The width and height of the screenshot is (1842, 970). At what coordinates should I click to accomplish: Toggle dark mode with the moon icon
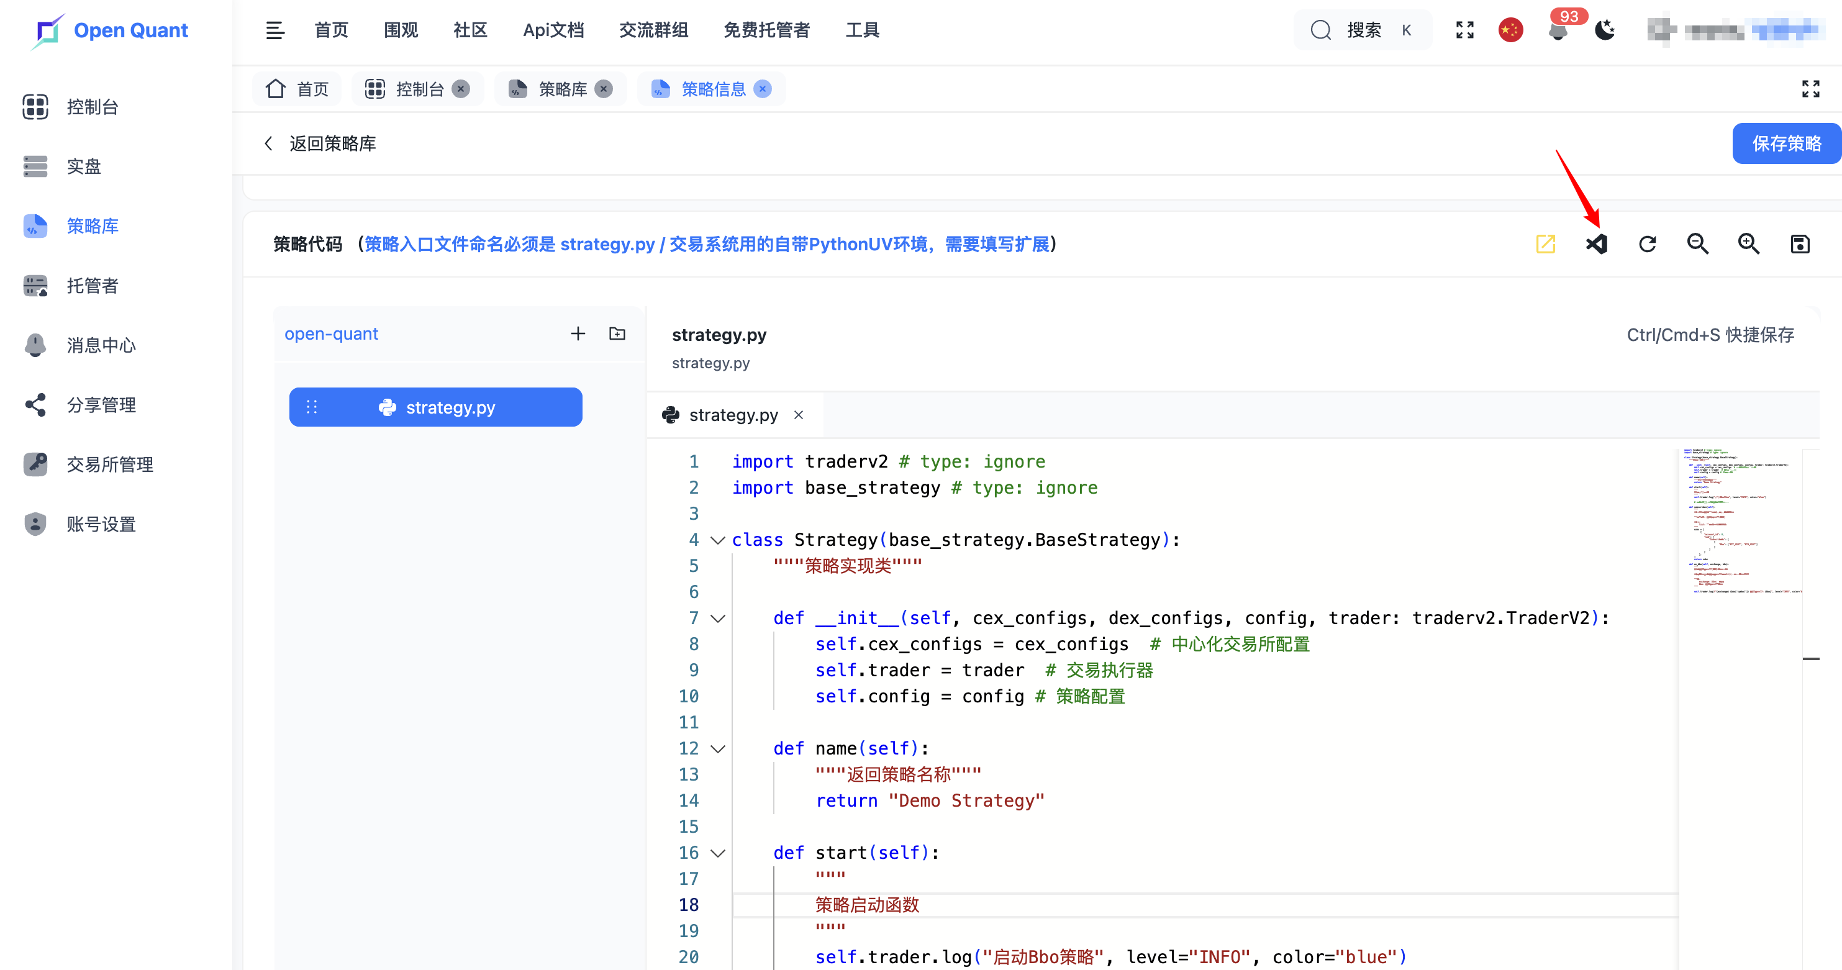point(1605,30)
